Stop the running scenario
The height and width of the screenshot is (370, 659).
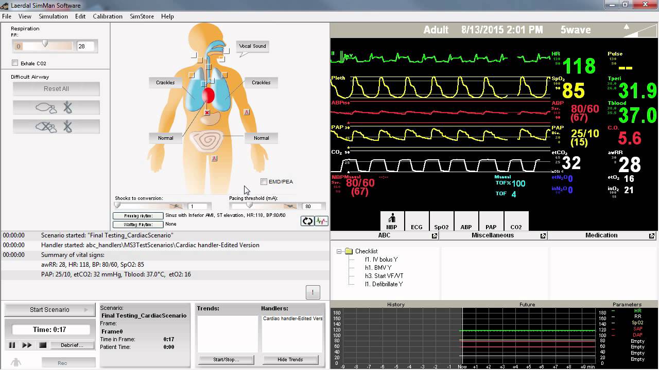(43, 345)
